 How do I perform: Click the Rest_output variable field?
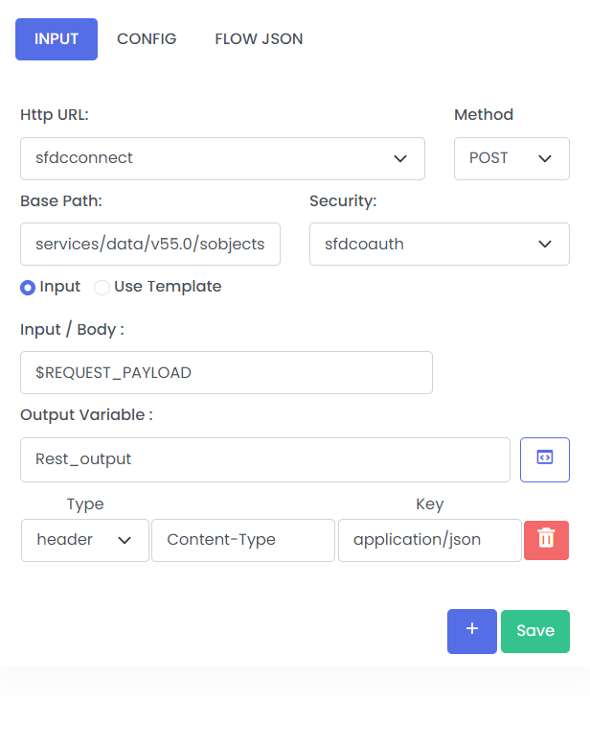coord(264,459)
